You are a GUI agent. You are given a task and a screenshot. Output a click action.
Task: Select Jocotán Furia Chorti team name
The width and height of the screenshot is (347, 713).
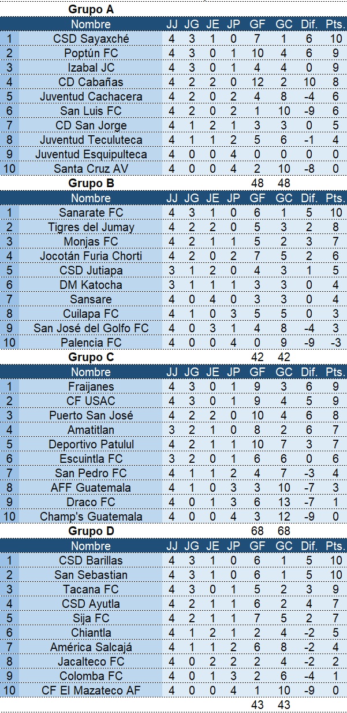pos(91,256)
